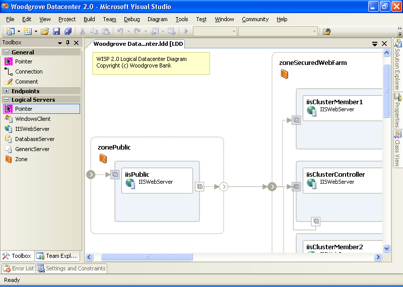Open the Toolbox window position dropdown
Screen dimensions: 403x287
point(58,43)
